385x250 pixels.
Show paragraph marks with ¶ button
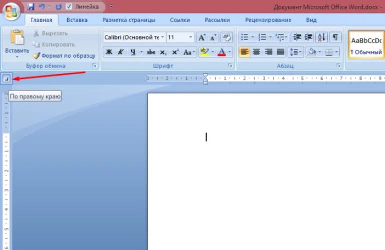tap(335, 37)
